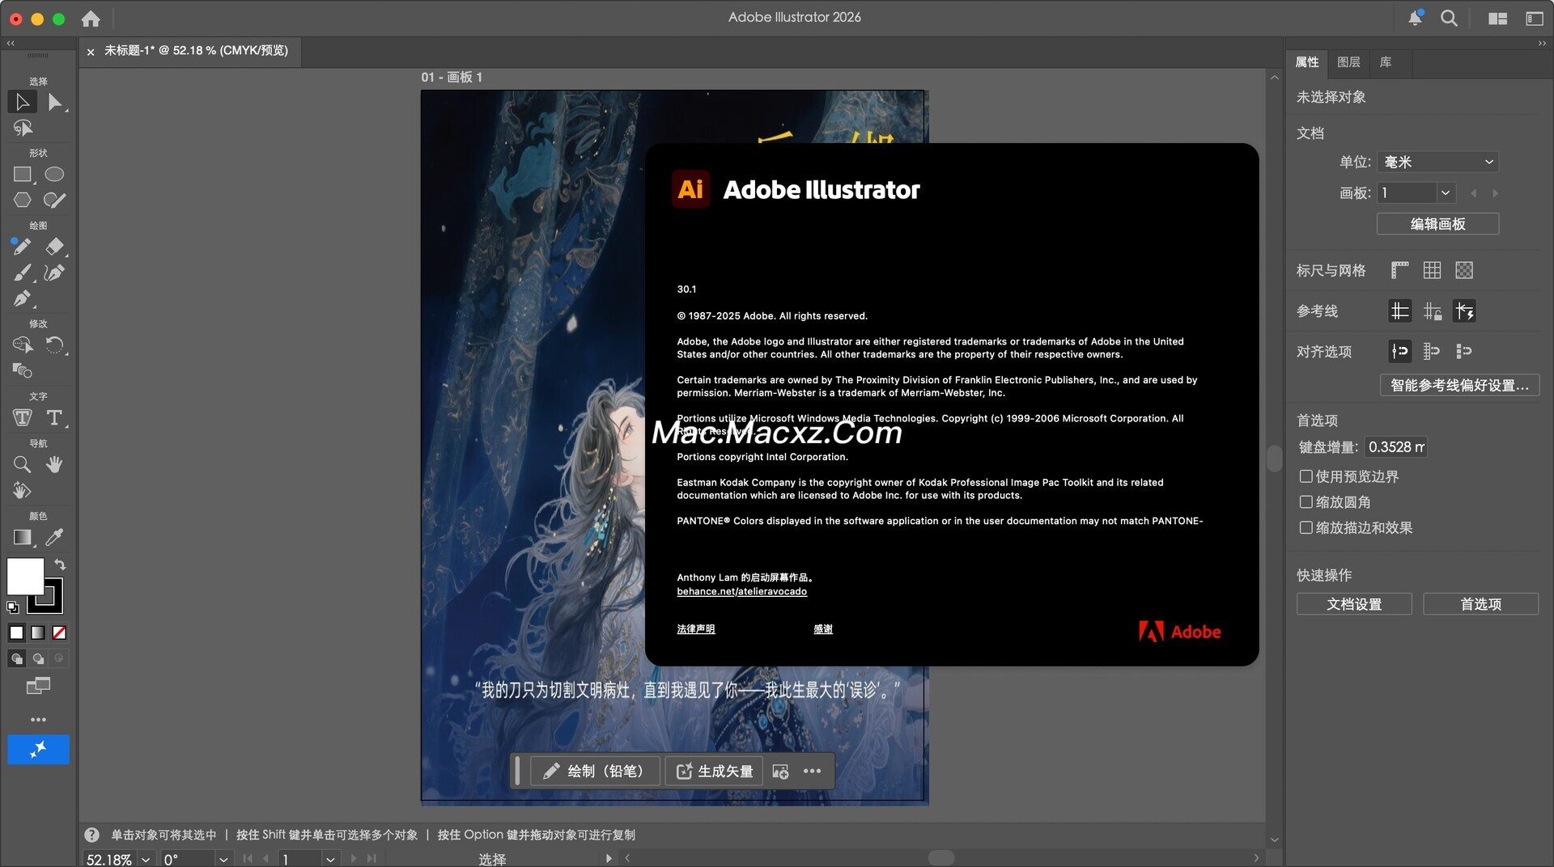Open zoom level 52.18% dropdown

[146, 859]
